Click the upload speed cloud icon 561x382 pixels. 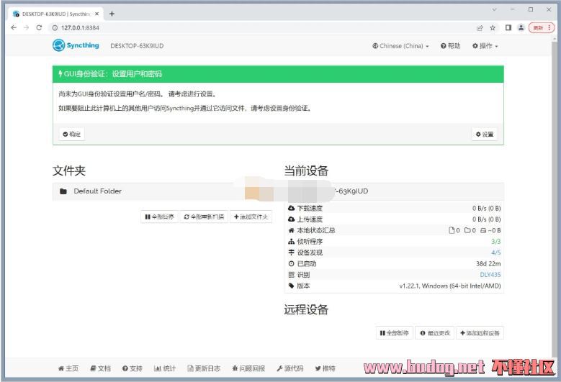291,219
